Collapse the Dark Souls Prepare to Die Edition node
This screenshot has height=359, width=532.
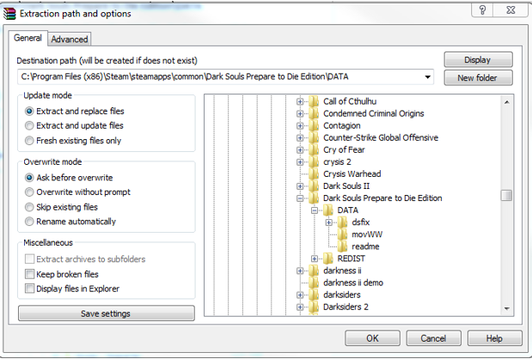pyautogui.click(x=300, y=198)
